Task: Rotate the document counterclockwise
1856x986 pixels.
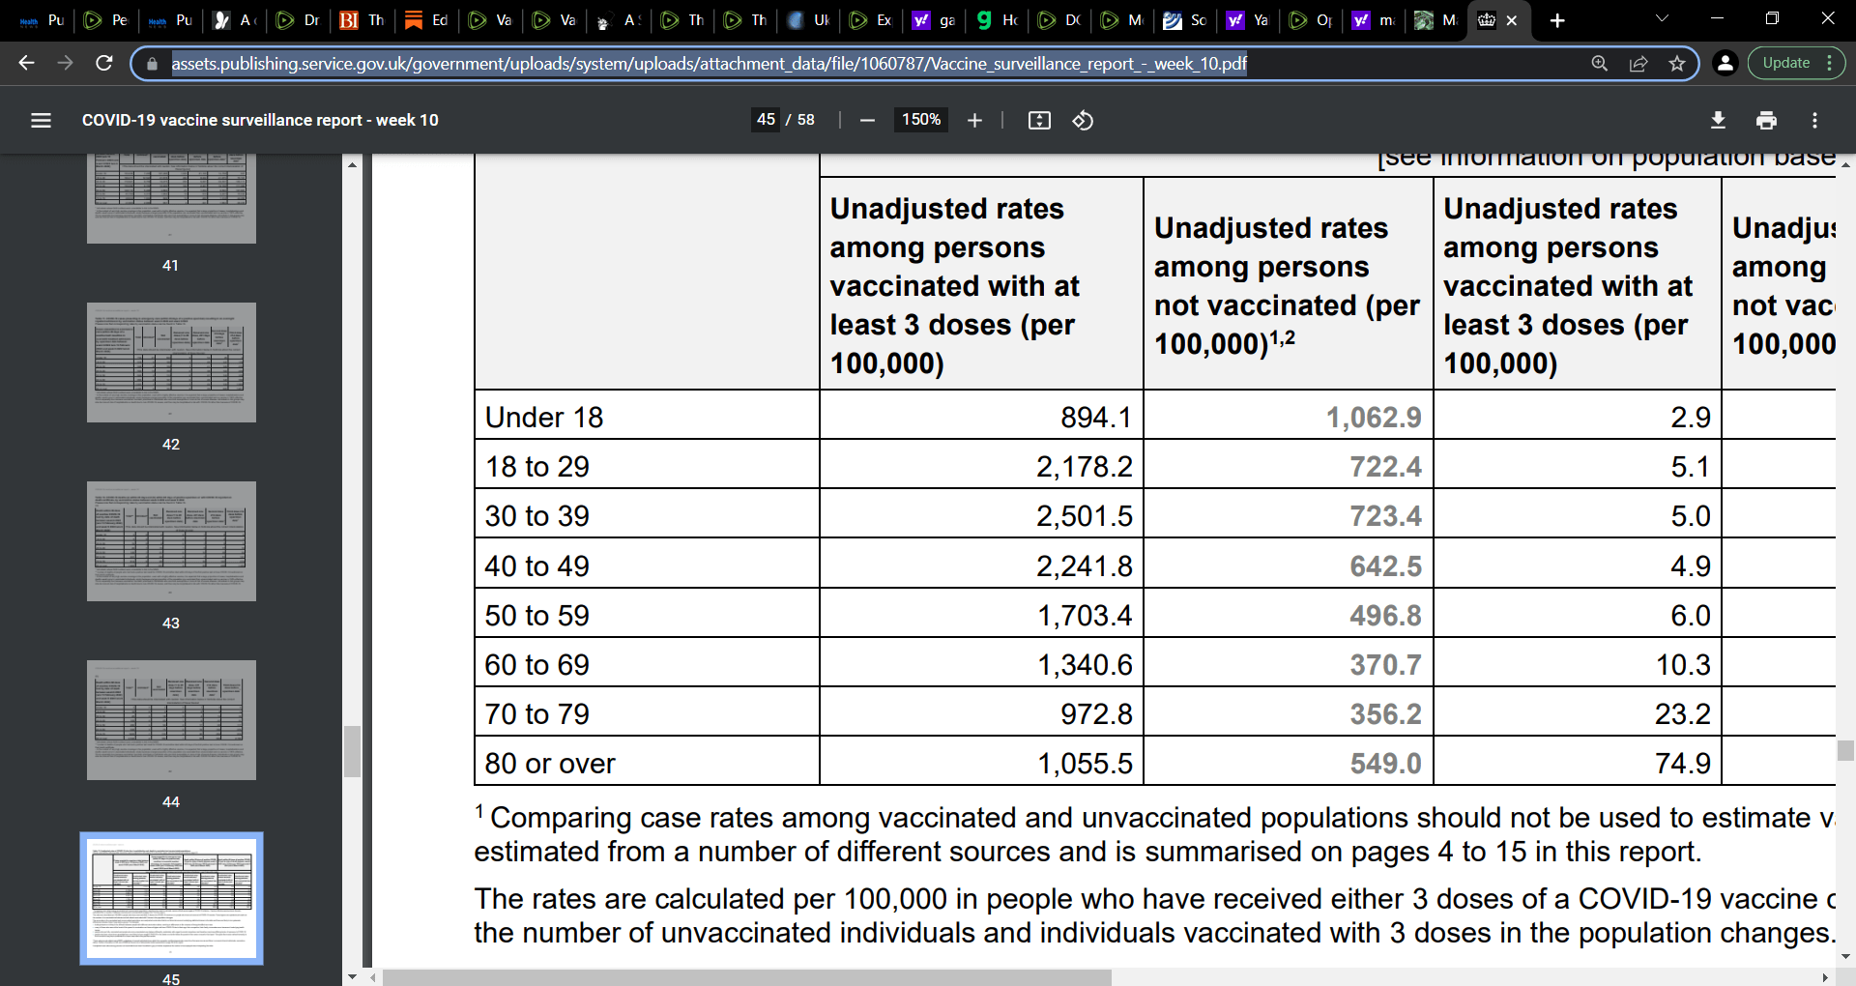Action: (x=1083, y=120)
